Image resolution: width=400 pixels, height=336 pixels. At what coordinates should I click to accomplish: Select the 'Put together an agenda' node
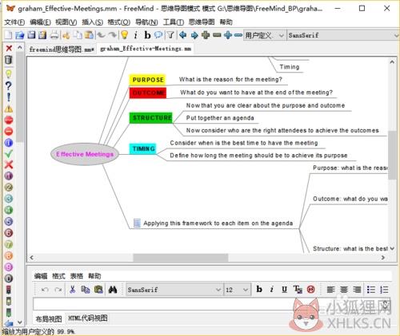click(x=220, y=118)
